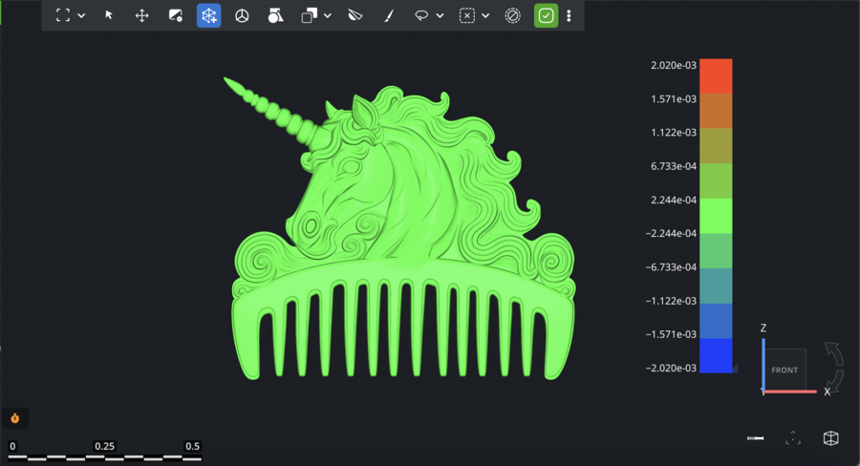This screenshot has height=466, width=860.
Task: Click the orange stopwatch icon
Action: pyautogui.click(x=15, y=418)
